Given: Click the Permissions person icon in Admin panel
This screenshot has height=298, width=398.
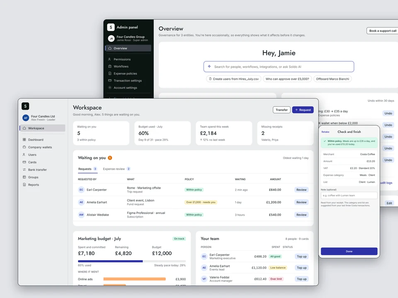Looking at the screenshot, I should [x=109, y=59].
